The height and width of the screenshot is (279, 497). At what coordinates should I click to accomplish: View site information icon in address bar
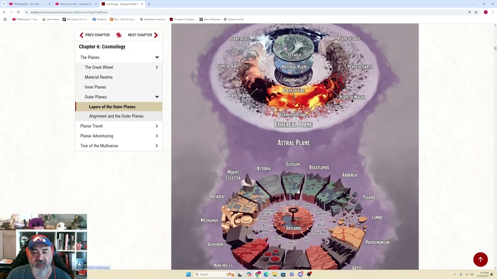click(x=26, y=12)
